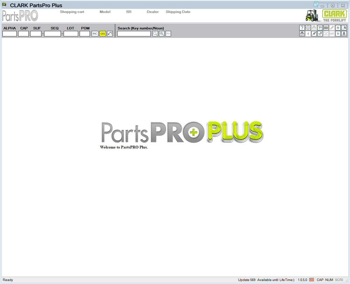The width and height of the screenshot is (350, 284).
Task: Click the SI toolbar button
Action: tap(338, 28)
